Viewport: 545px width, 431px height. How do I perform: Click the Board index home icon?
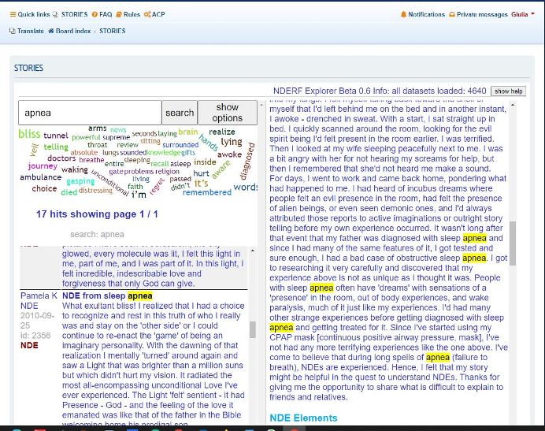pyautogui.click(x=51, y=31)
